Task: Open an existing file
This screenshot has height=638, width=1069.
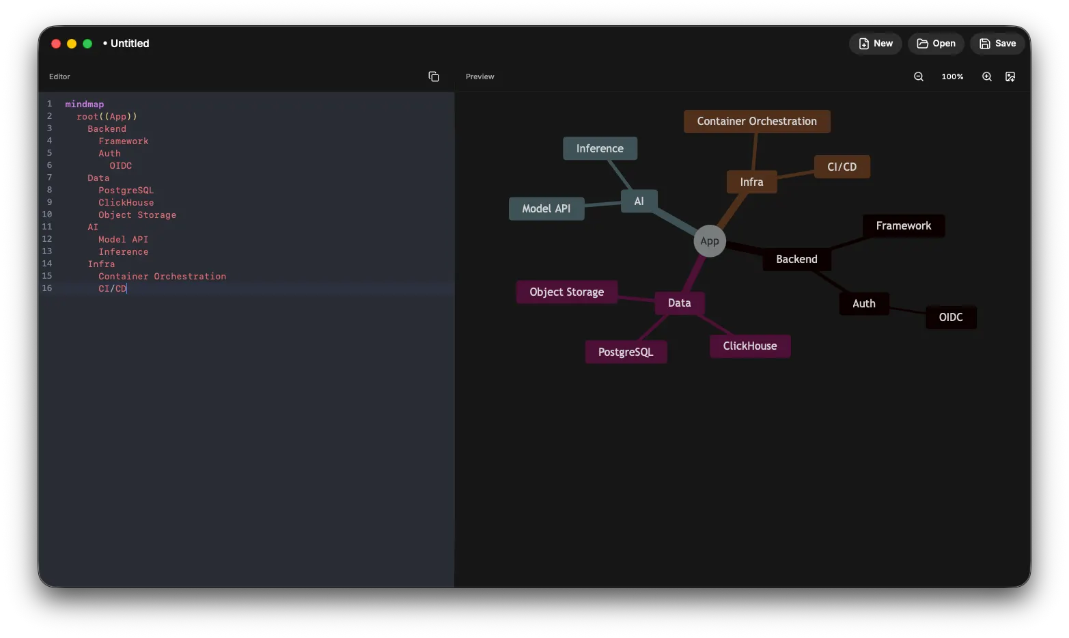Action: [x=936, y=43]
